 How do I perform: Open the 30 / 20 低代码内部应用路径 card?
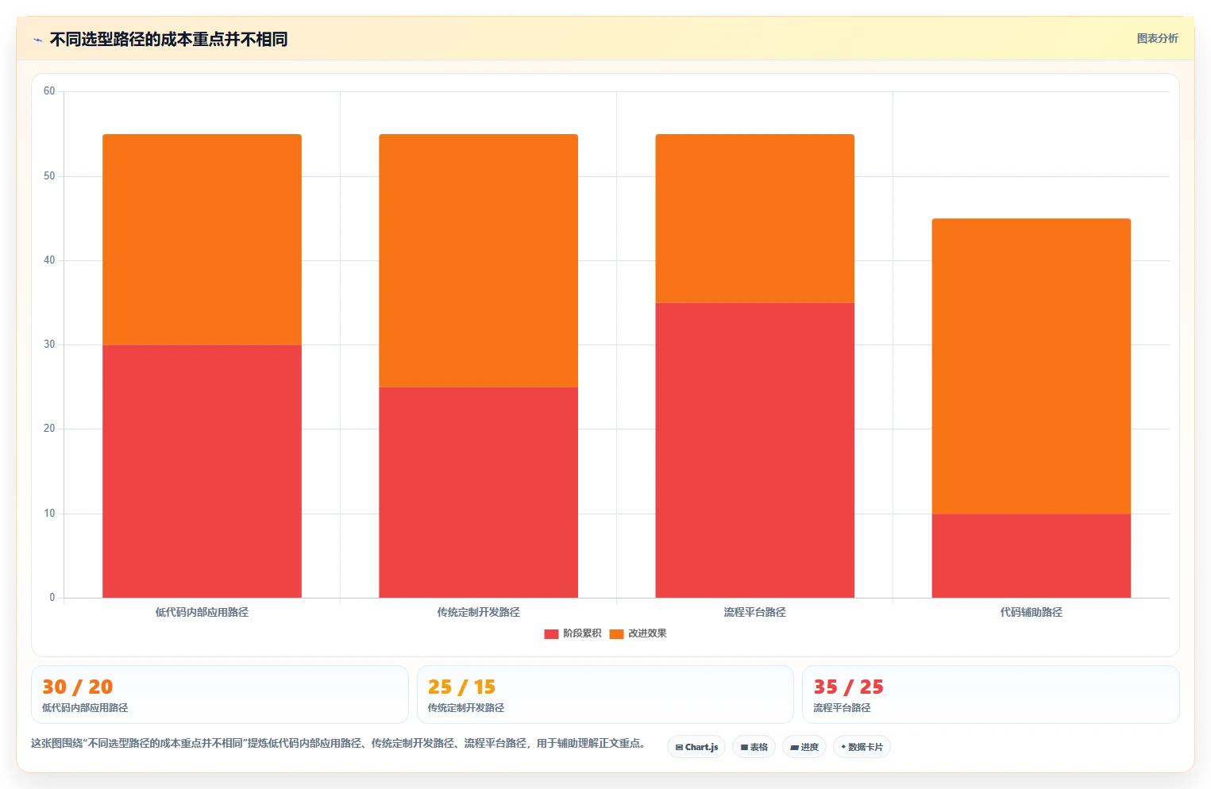coord(220,695)
